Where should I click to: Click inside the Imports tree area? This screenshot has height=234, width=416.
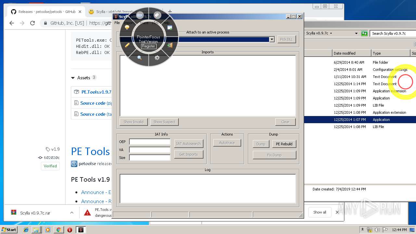coord(208,85)
